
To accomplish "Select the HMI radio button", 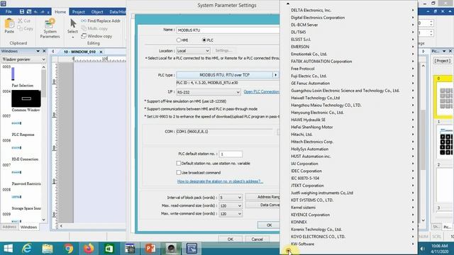I will [x=179, y=40].
